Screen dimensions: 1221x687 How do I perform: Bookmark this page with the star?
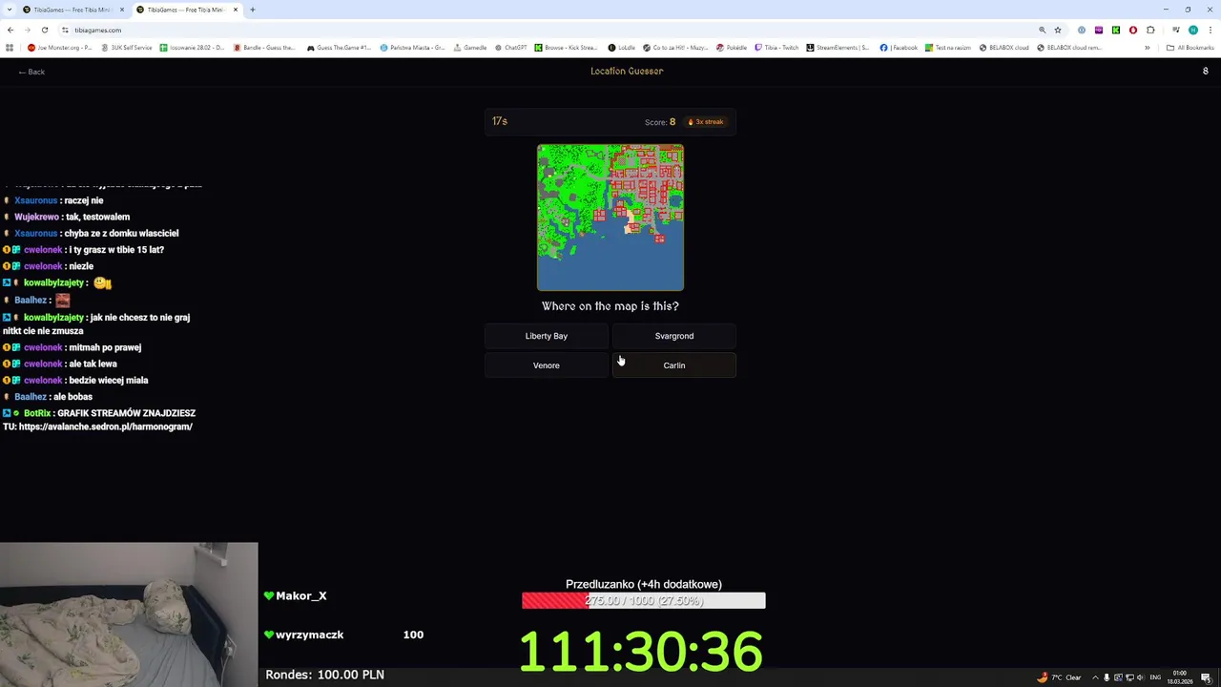pos(1058,30)
